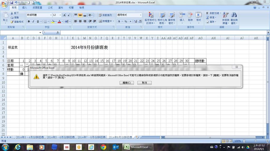Click the formula bar input
Image resolution: width=270 pixels, height=151 pixels.
pyautogui.click(x=163, y=32)
